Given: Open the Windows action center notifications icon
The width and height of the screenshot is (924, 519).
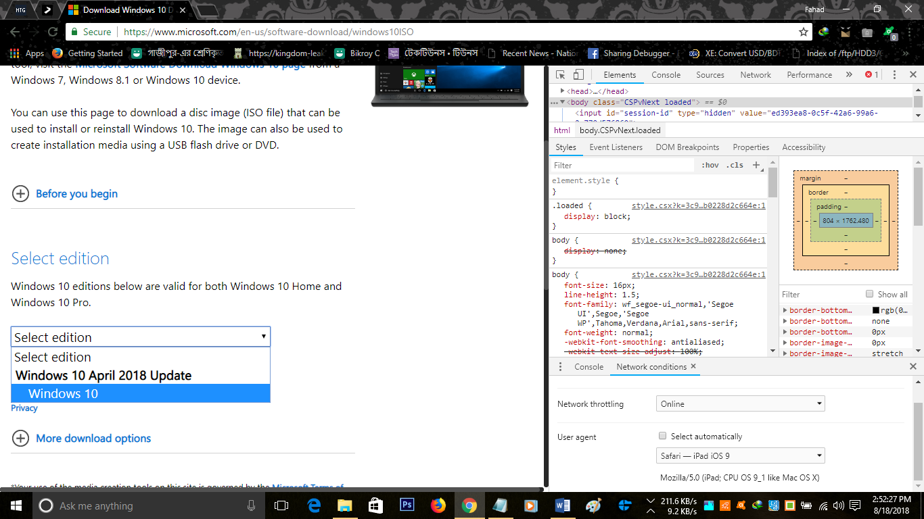Looking at the screenshot, I should click(856, 505).
